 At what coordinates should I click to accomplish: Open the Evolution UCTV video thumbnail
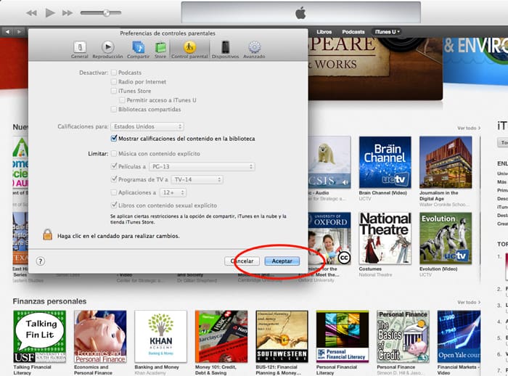(446, 238)
